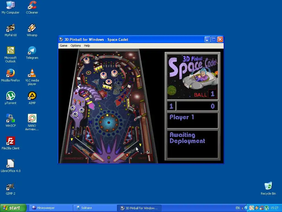Maximize the 3D Pinball window
Image resolution: width=282 pixels, height=212 pixels.
pyautogui.click(x=214, y=39)
